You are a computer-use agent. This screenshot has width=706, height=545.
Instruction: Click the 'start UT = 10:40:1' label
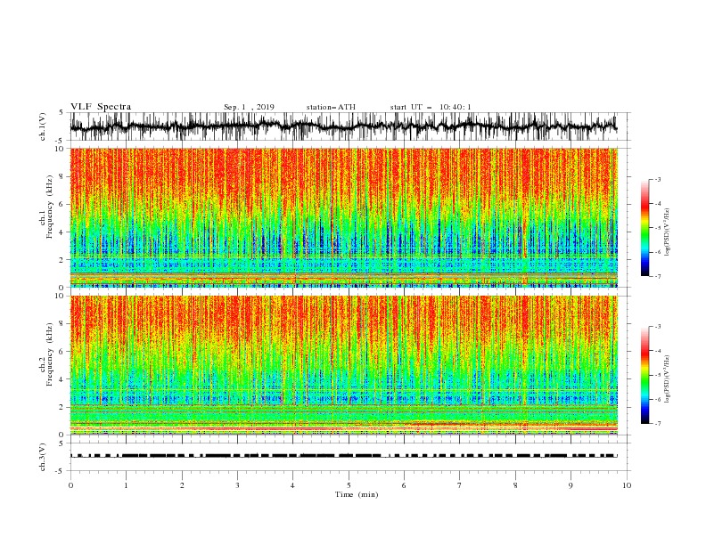click(431, 107)
